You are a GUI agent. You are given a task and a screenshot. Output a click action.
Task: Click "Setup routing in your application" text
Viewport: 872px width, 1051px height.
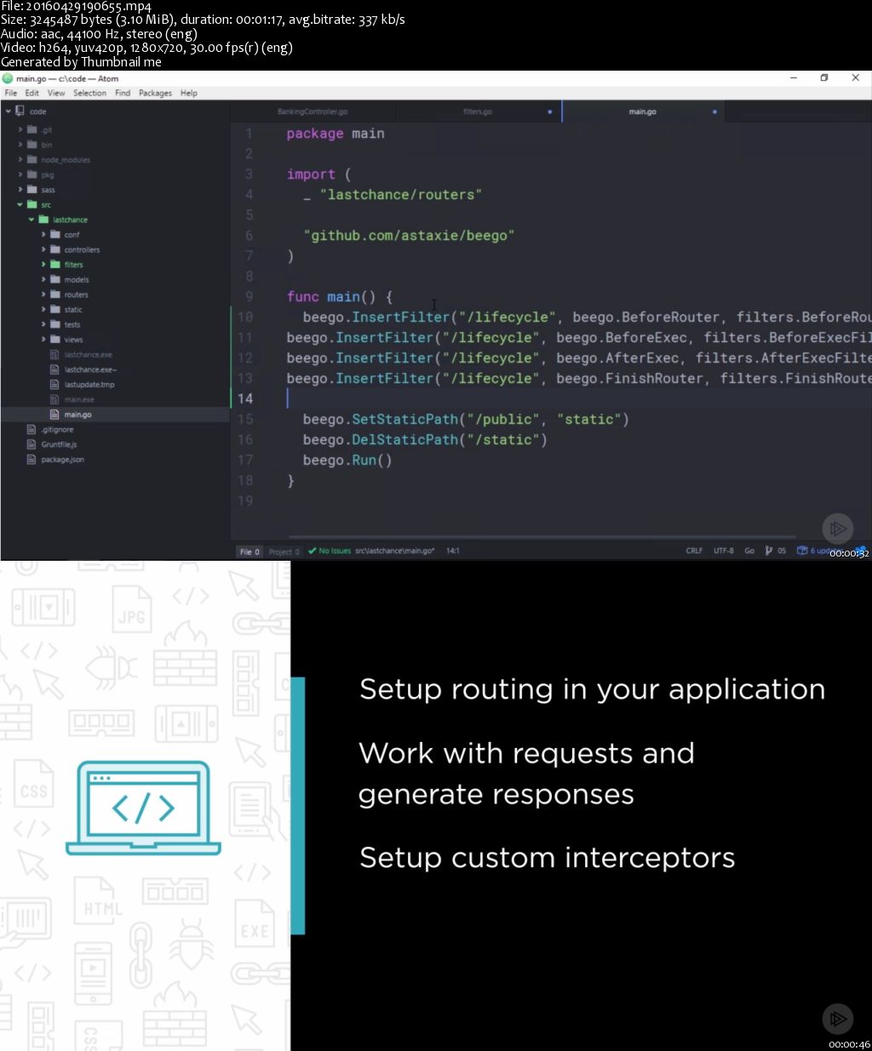pos(592,689)
